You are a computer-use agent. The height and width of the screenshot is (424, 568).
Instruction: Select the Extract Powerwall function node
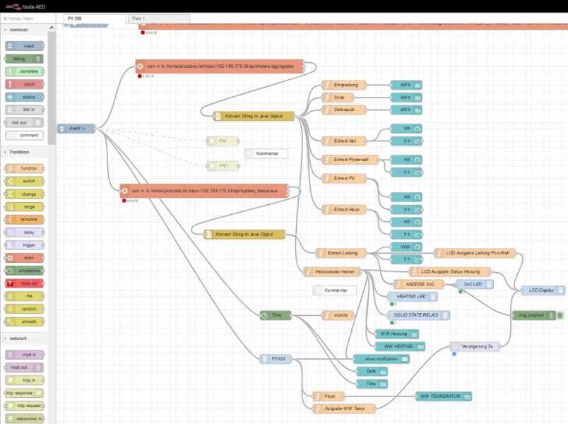[350, 160]
